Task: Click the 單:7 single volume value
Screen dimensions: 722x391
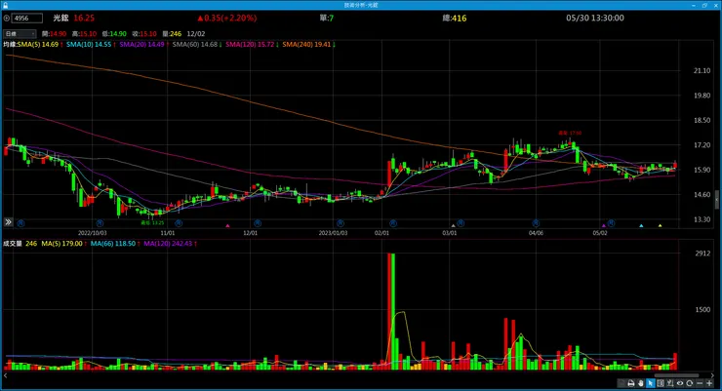Action: pyautogui.click(x=327, y=18)
